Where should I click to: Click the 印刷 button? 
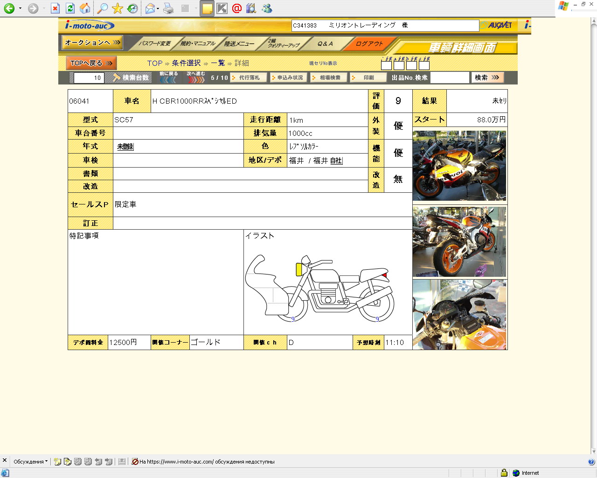click(x=368, y=77)
